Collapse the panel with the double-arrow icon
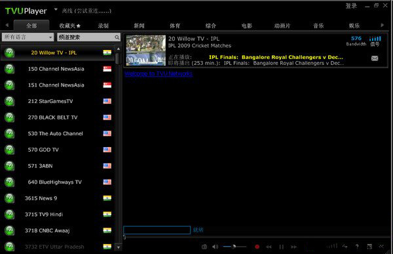 point(381,247)
